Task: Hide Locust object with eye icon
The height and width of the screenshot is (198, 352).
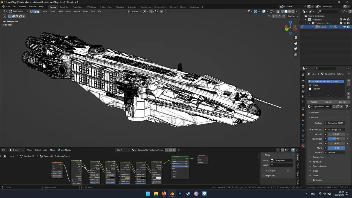Action: pyautogui.click(x=345, y=27)
